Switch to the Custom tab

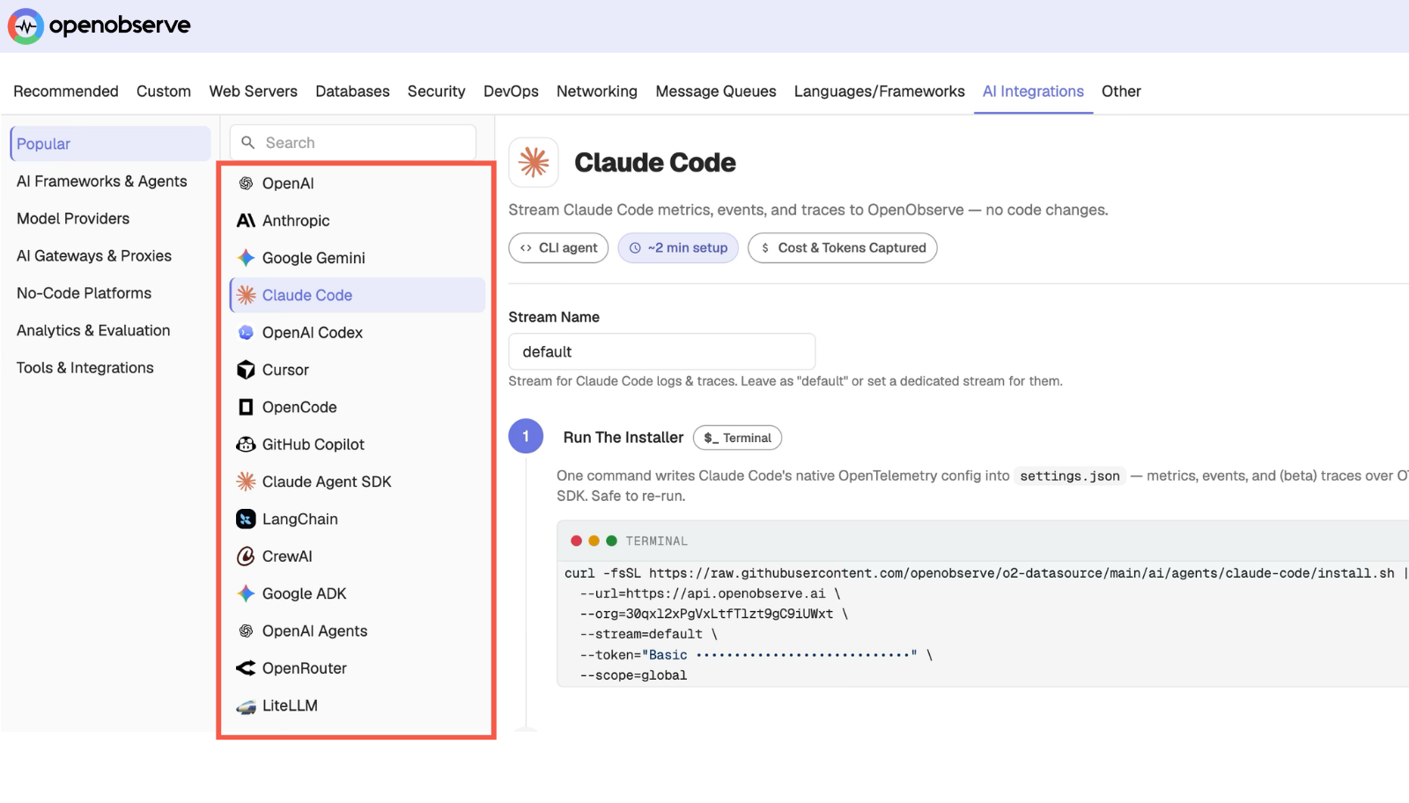(x=164, y=92)
